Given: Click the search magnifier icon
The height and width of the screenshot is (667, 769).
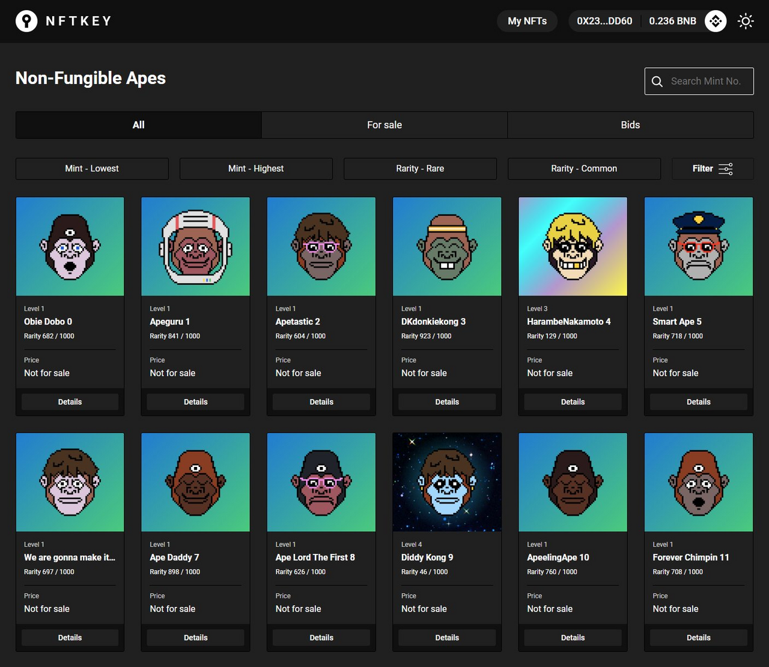Looking at the screenshot, I should click(657, 81).
